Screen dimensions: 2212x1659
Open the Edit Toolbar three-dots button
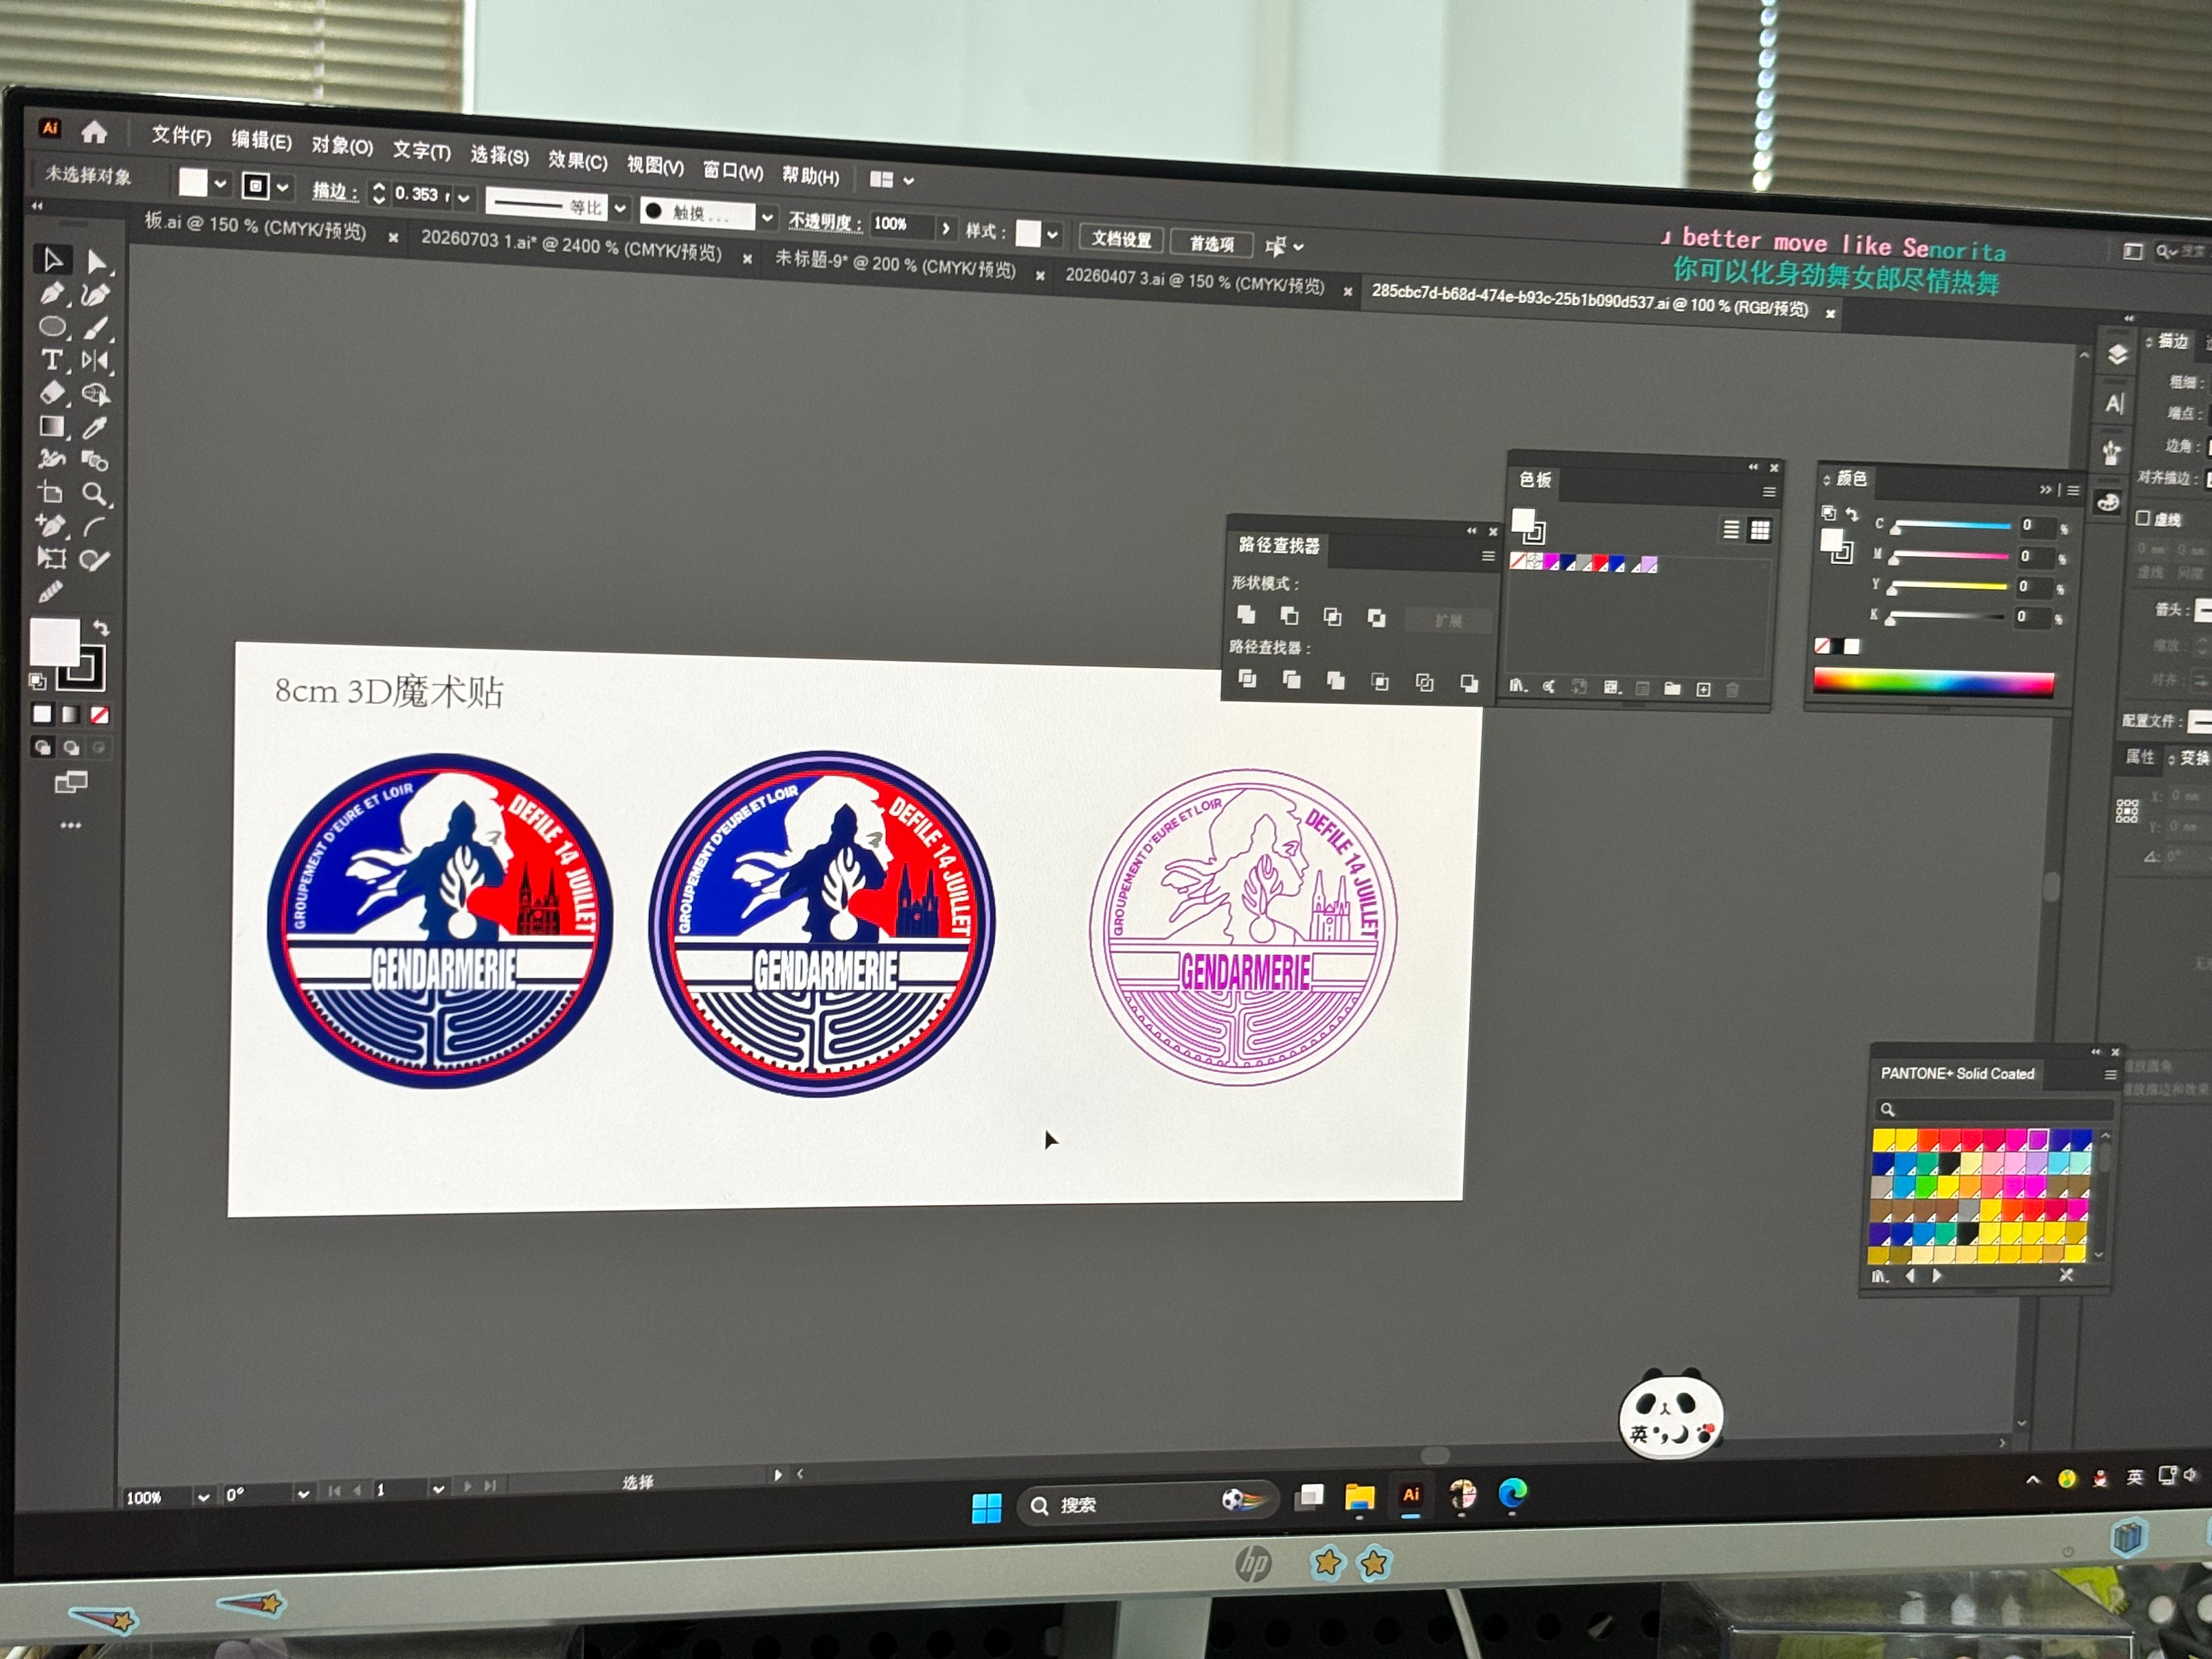(x=70, y=825)
